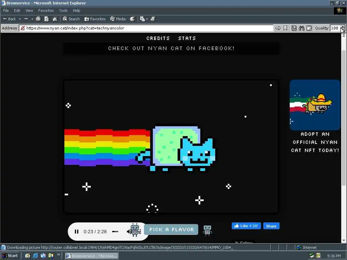The height and width of the screenshot is (260, 347).
Task: Click the IE throbber logo at top right
Action: [340, 10]
